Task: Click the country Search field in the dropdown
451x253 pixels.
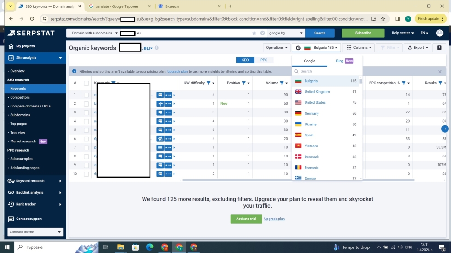Action: pyautogui.click(x=327, y=71)
